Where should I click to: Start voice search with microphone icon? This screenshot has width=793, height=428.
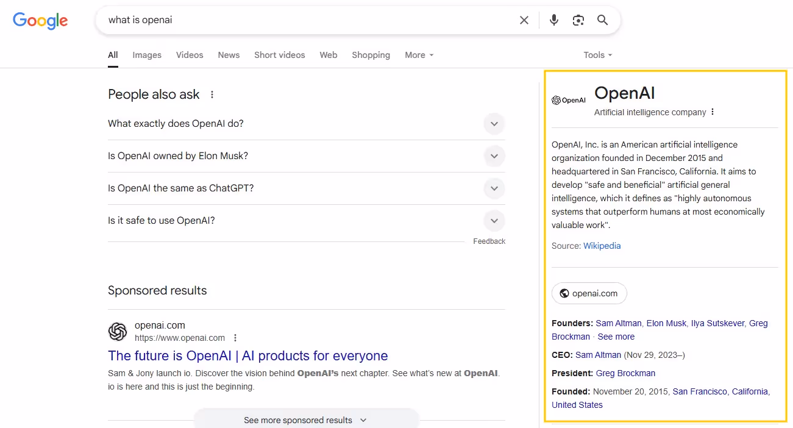click(554, 20)
